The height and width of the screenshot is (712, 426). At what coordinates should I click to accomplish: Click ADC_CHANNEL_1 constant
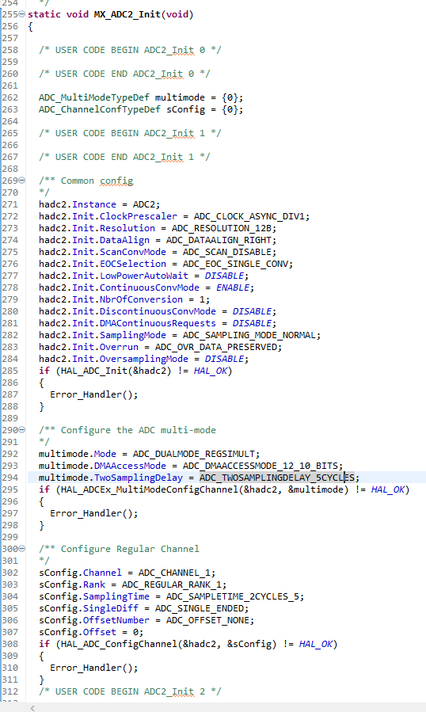(x=174, y=573)
